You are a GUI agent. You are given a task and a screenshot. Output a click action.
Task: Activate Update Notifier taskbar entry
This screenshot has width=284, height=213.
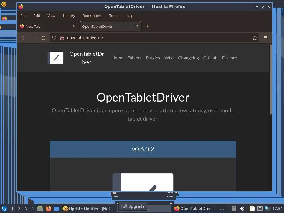point(89,209)
